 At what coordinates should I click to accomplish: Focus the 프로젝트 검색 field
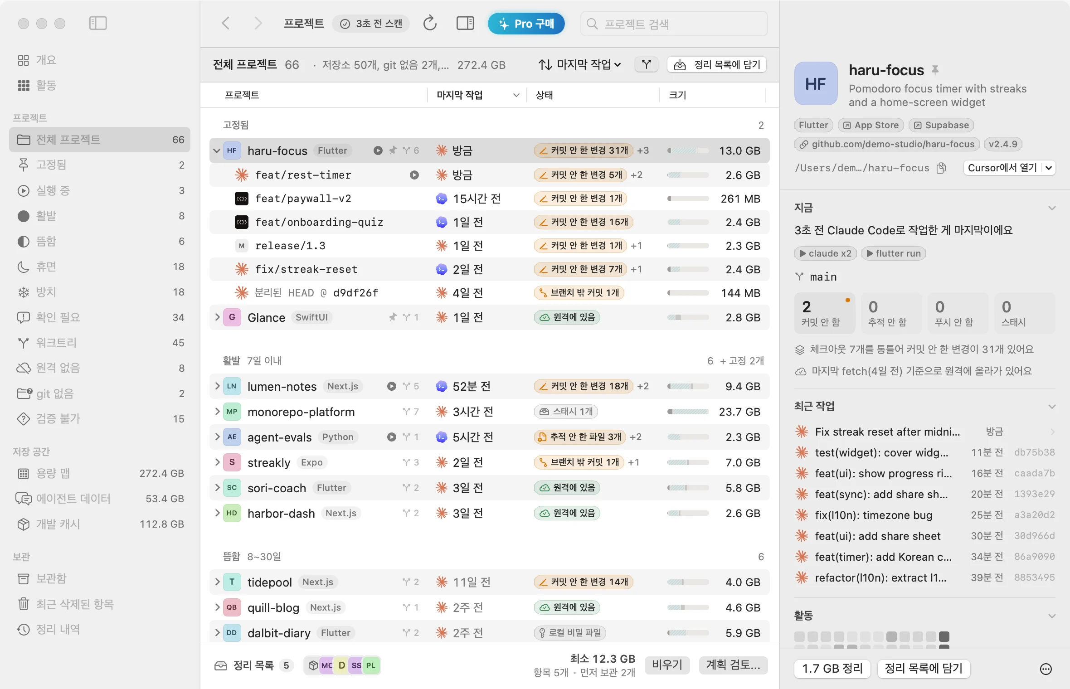click(674, 24)
